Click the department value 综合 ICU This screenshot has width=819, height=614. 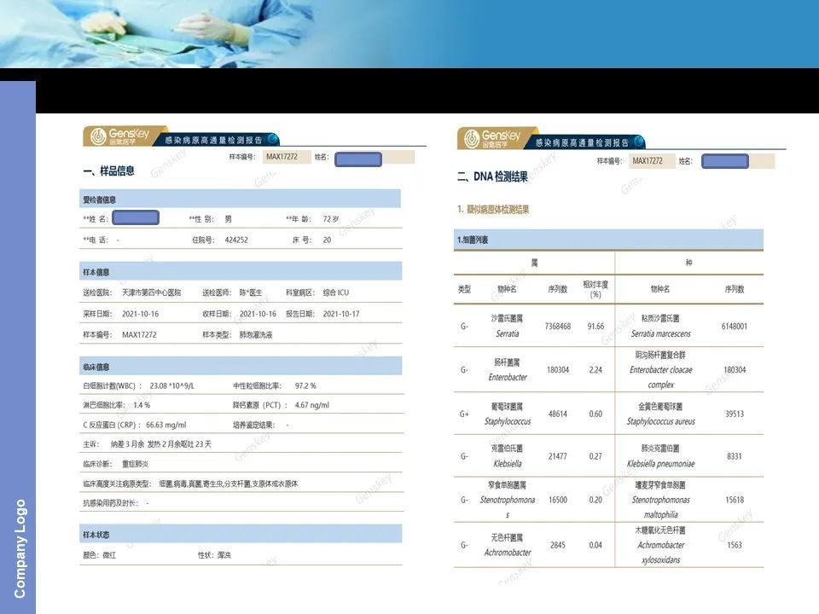[x=336, y=293]
